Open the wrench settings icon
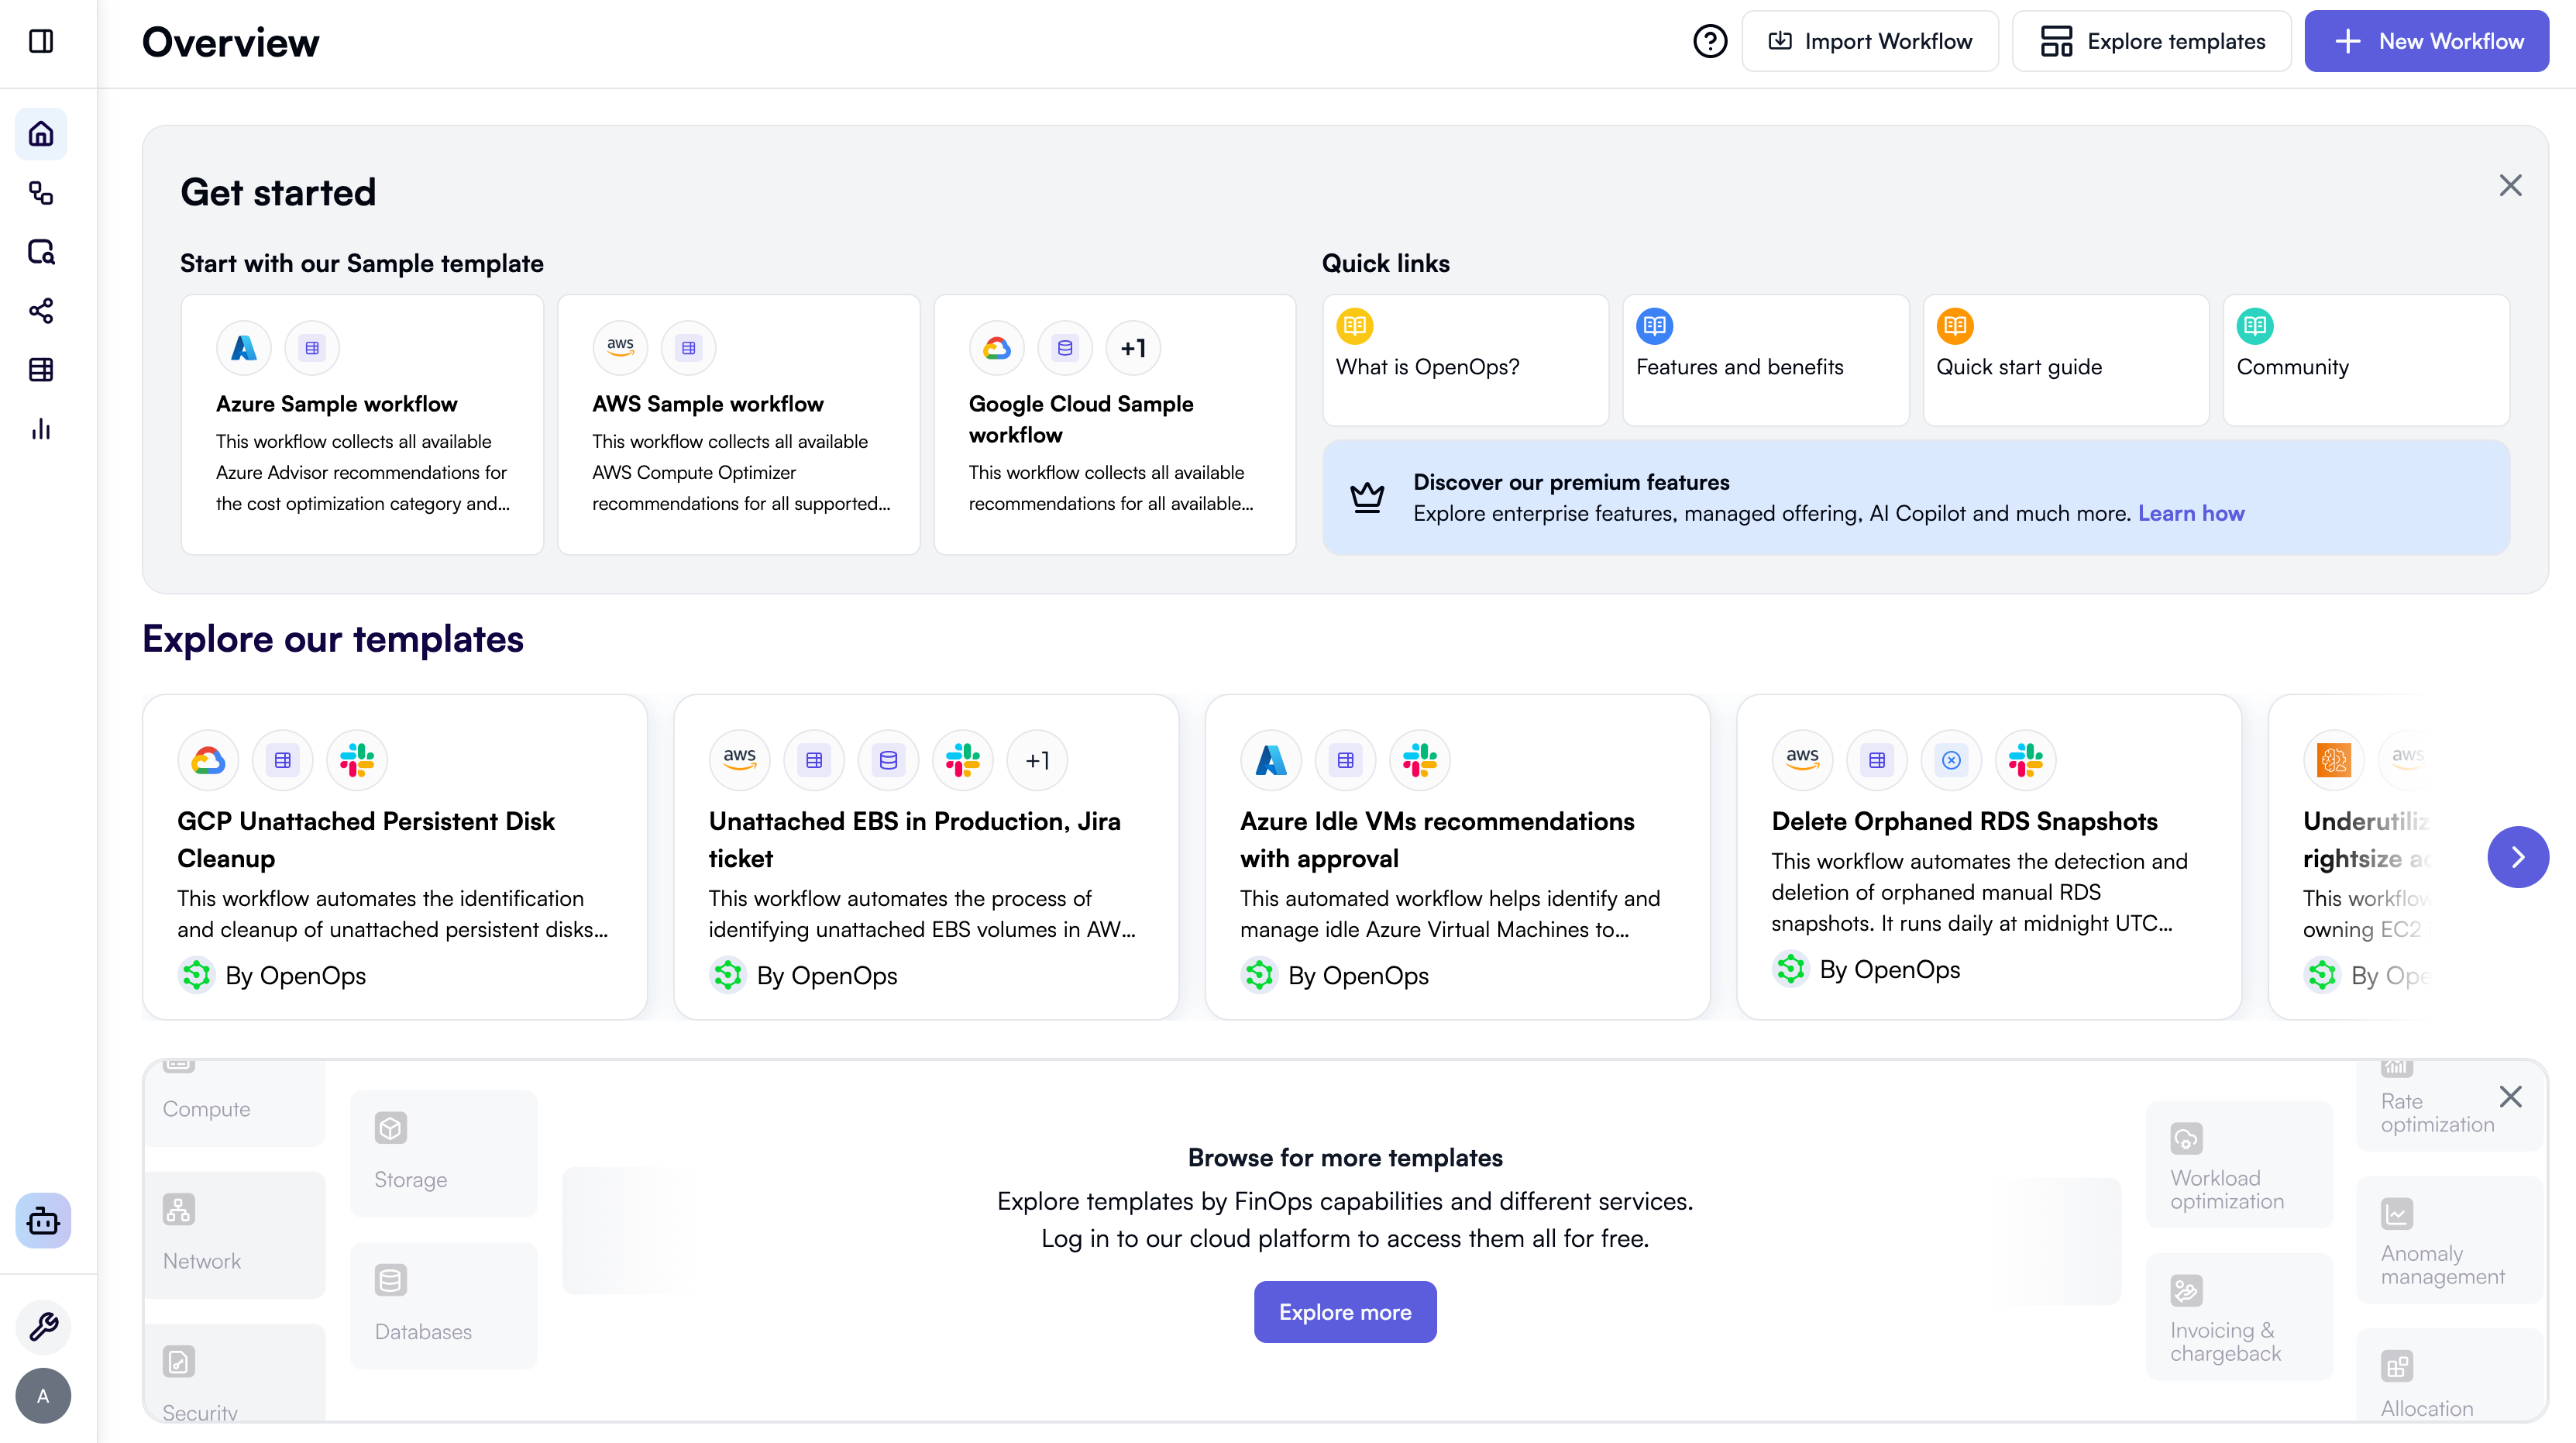This screenshot has height=1443, width=2576. (x=43, y=1326)
